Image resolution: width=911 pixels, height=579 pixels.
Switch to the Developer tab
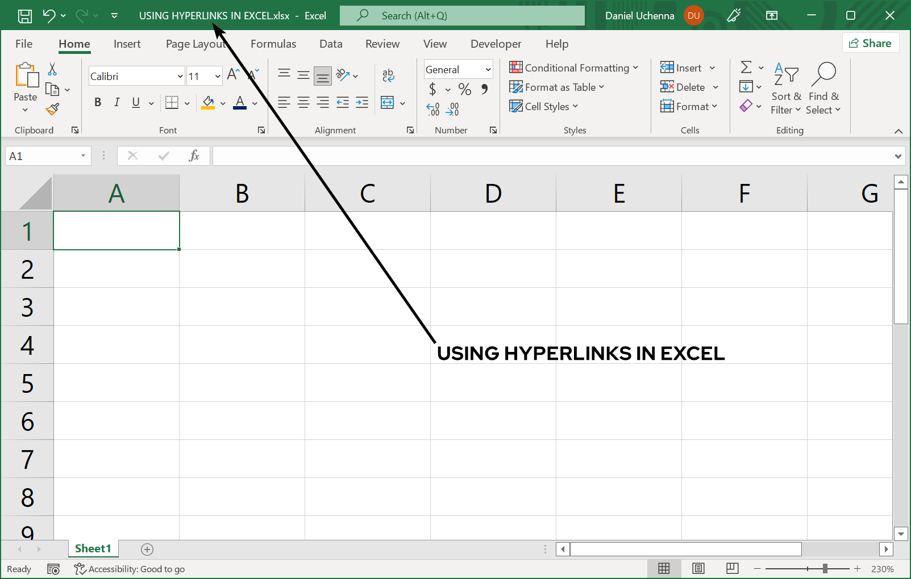click(496, 44)
